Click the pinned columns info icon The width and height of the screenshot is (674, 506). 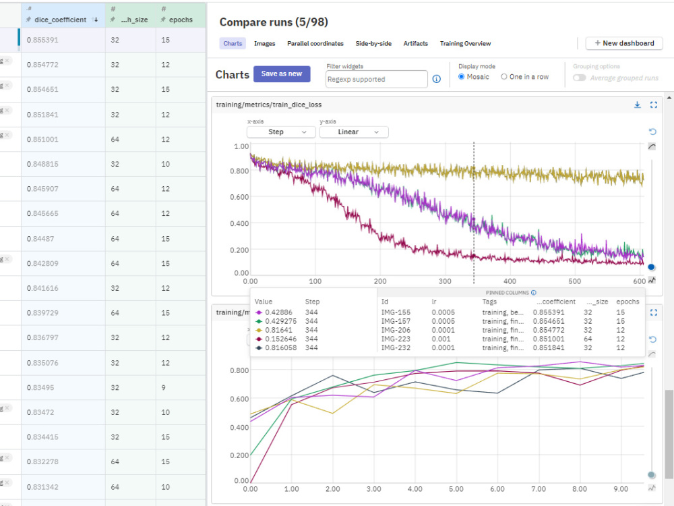534,293
